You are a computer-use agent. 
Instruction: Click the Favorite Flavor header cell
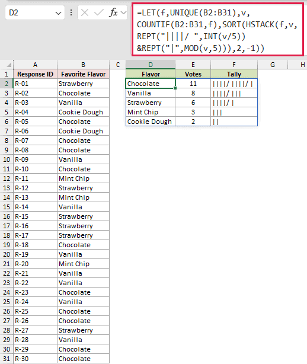coord(84,74)
